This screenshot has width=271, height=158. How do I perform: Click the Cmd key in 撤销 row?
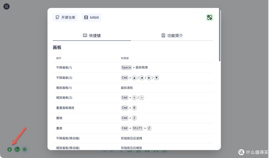coord(125,118)
